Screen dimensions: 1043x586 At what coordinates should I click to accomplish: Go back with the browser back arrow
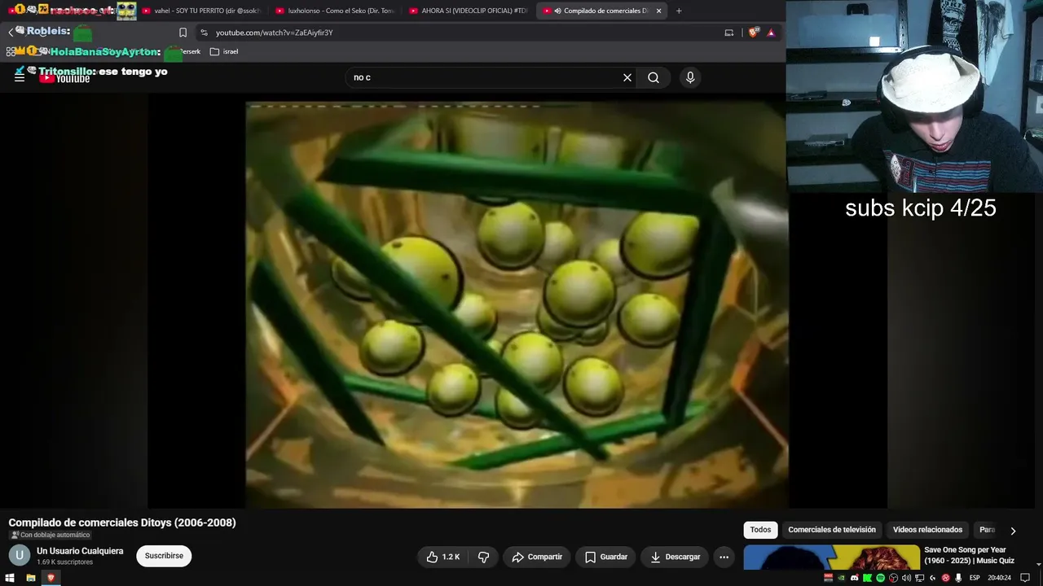tap(11, 33)
